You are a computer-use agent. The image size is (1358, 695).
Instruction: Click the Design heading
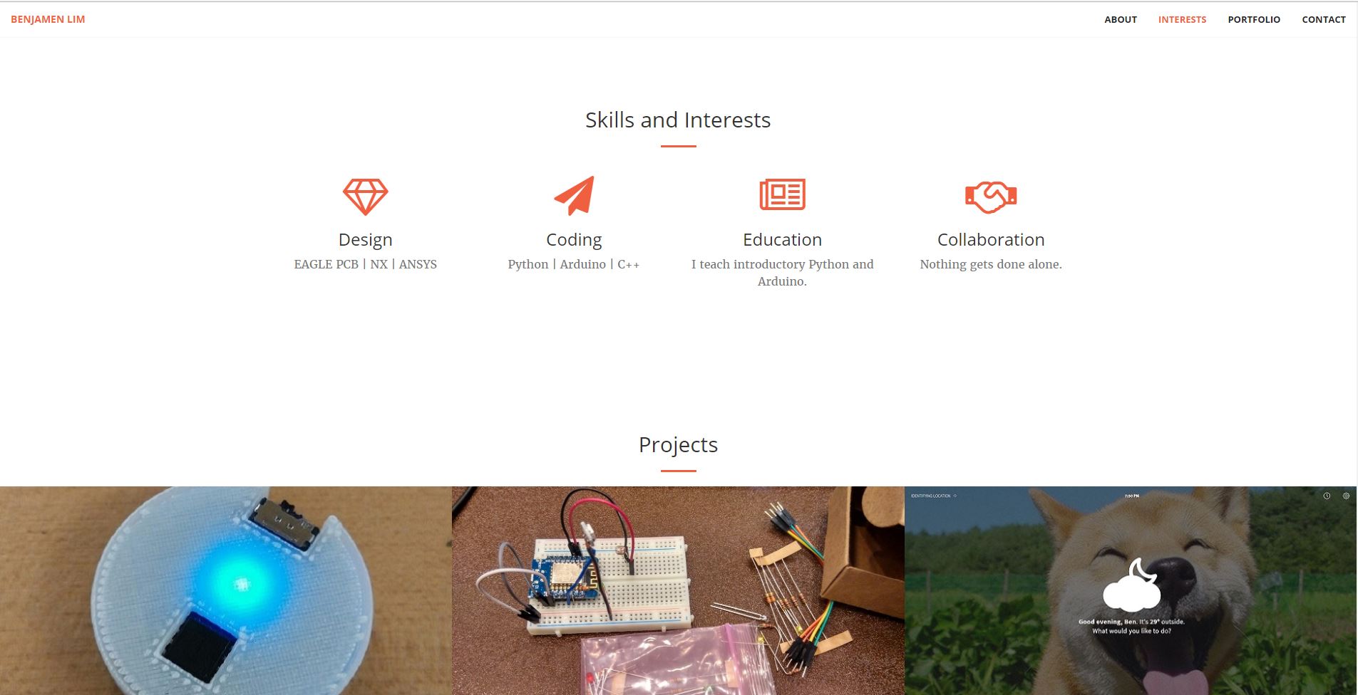click(x=365, y=239)
